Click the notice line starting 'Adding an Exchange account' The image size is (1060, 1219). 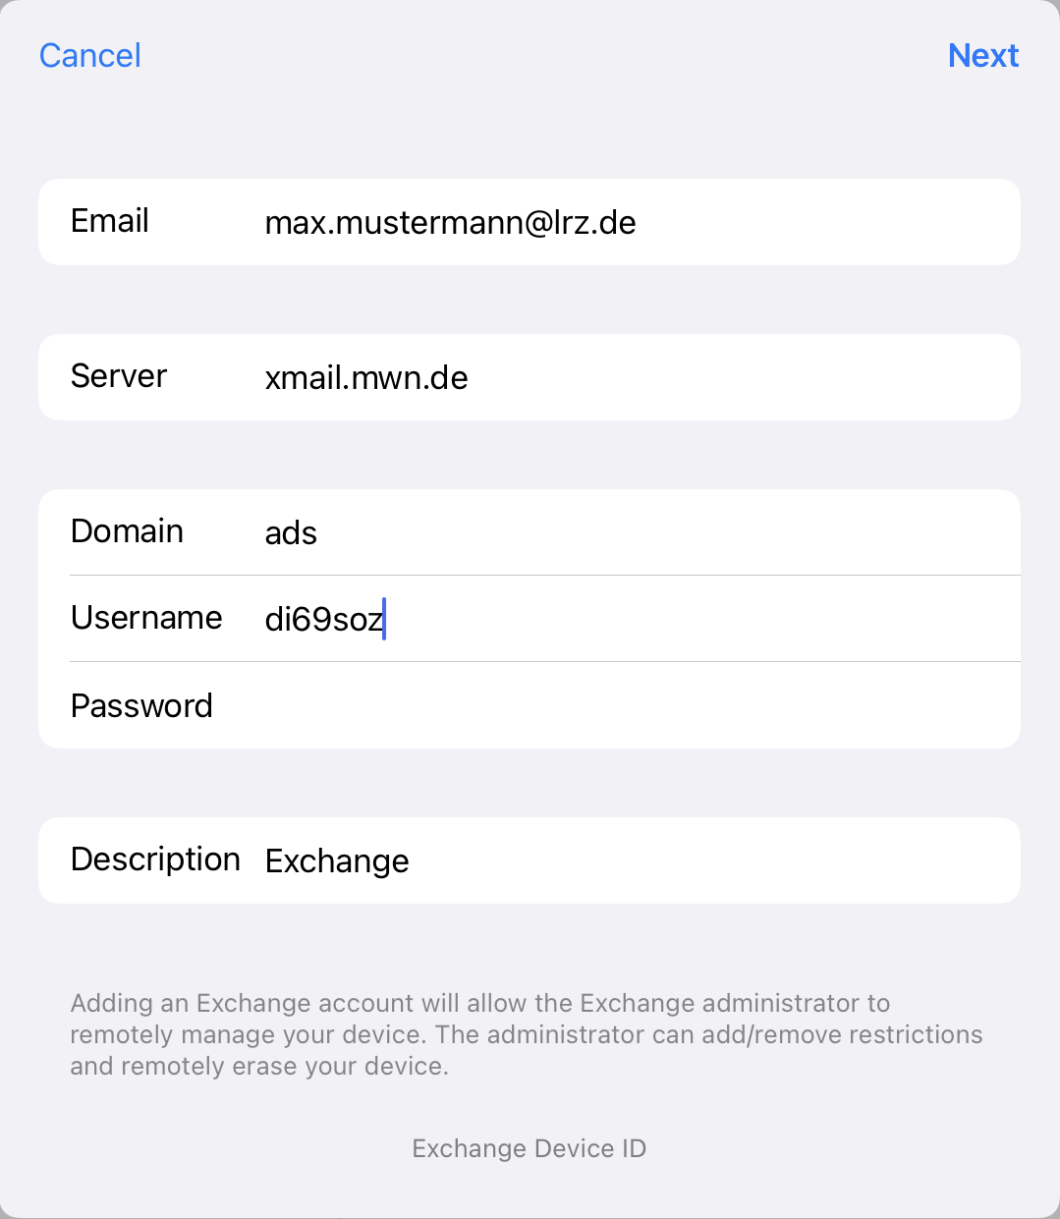tap(479, 1003)
